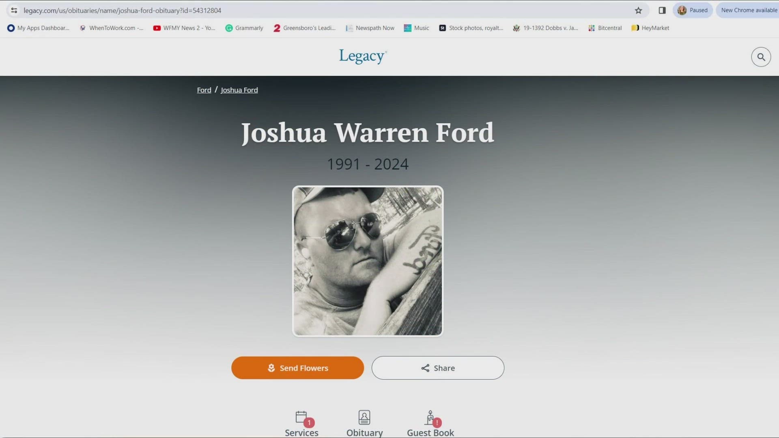The width and height of the screenshot is (779, 438).
Task: Click the Legacy search magnifier icon
Action: [760, 57]
